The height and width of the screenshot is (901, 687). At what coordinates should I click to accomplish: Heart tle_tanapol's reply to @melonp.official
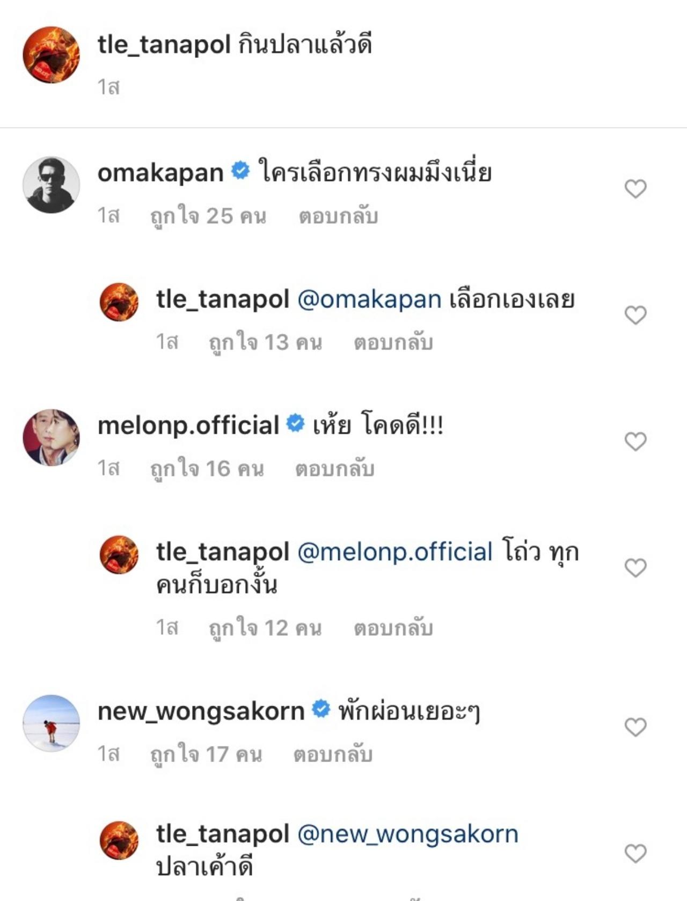(635, 568)
